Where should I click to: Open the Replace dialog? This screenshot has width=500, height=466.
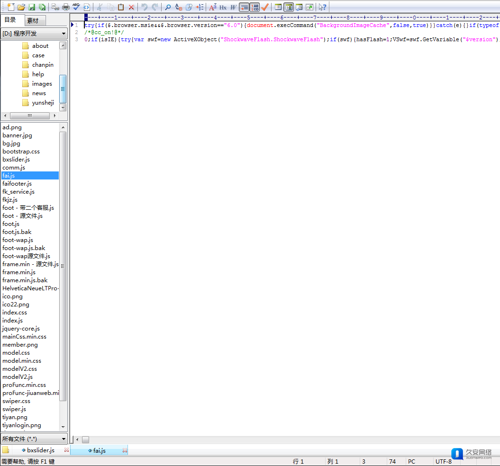point(179,7)
